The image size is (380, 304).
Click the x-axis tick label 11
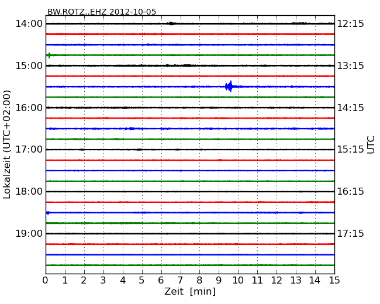[x=257, y=281]
